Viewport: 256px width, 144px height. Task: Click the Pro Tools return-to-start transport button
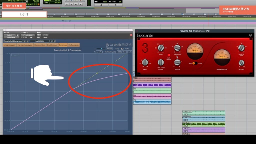point(67,4)
